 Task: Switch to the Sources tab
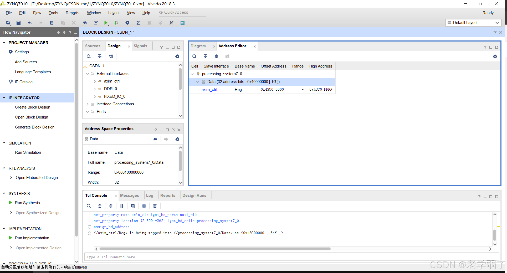(x=93, y=46)
